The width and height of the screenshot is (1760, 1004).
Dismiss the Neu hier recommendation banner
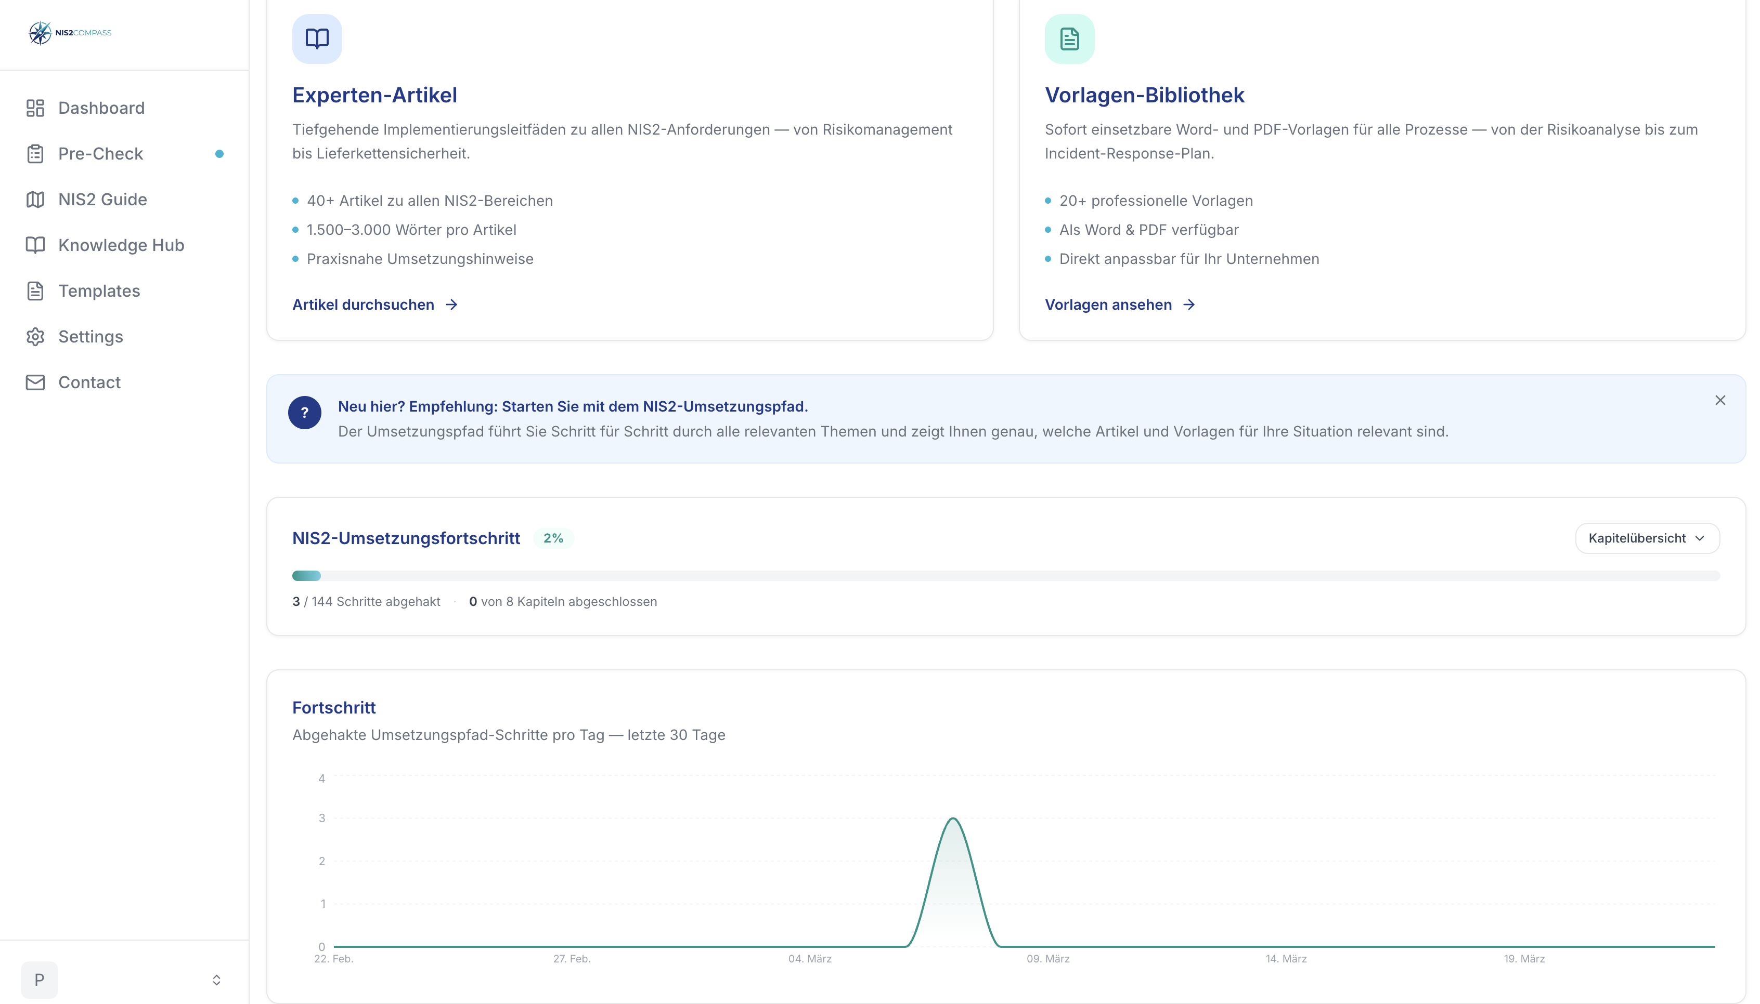point(1719,400)
